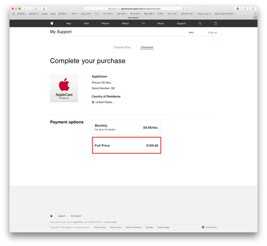Open the Watch menu item
Screen dimensions: 267x246
click(x=125, y=23)
